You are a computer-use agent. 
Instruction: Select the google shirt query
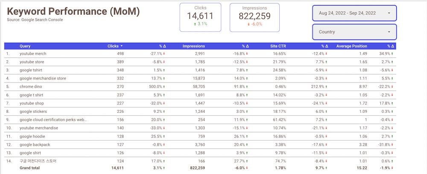[x=30, y=153]
